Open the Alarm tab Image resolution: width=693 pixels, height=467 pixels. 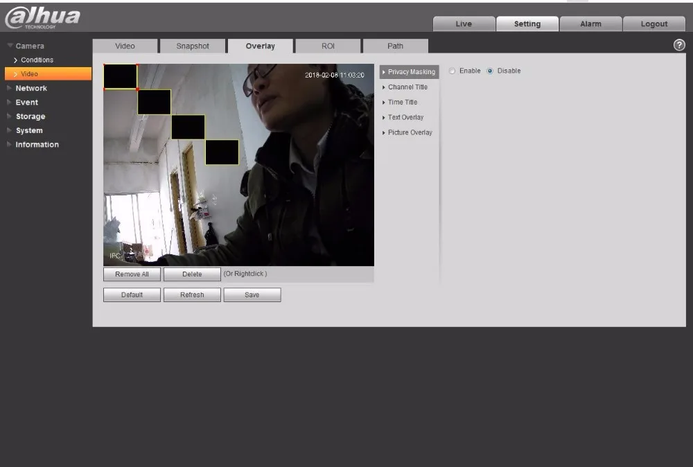click(590, 24)
